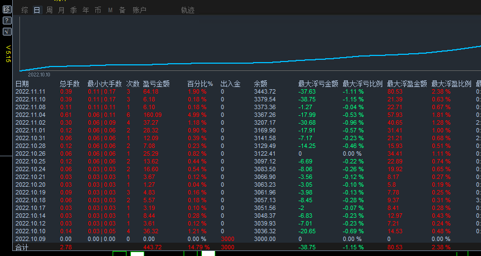This screenshot has width=481, height=256.
Task: Open help with the ? icon
Action: (x=7, y=21)
